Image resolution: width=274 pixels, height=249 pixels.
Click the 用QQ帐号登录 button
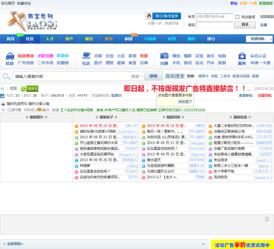163,16
